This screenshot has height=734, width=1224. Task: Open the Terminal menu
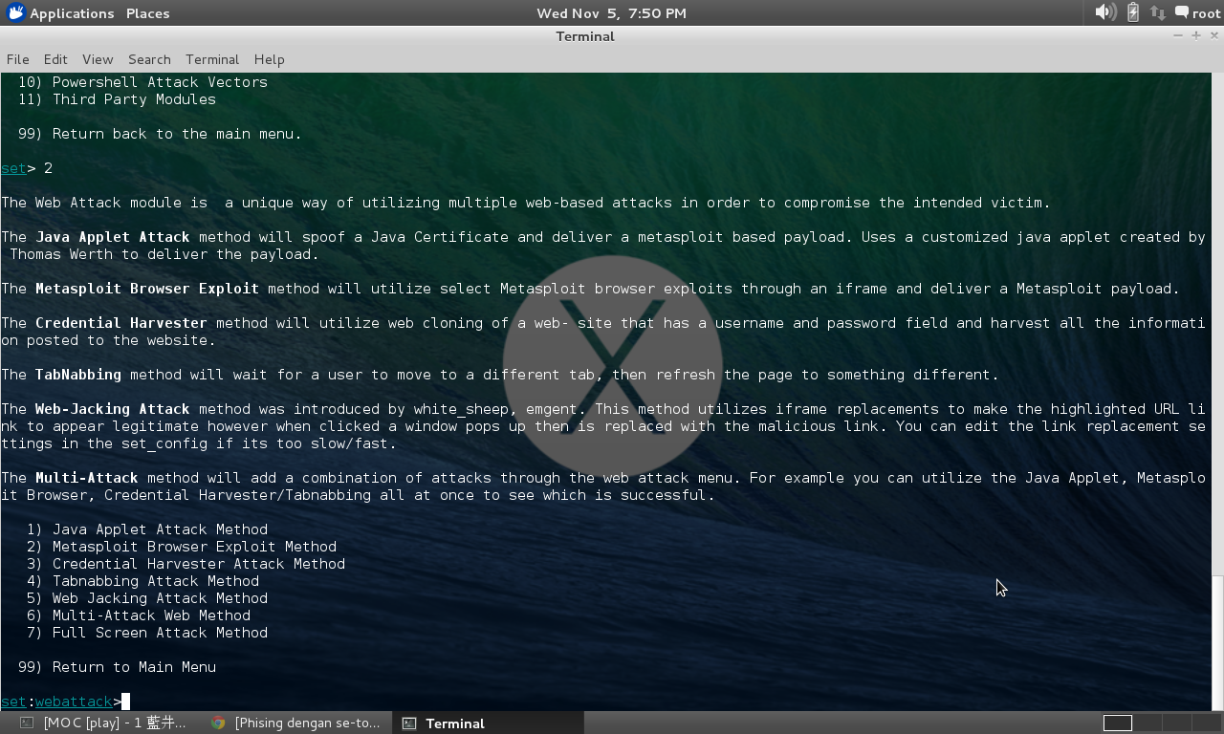tap(211, 59)
